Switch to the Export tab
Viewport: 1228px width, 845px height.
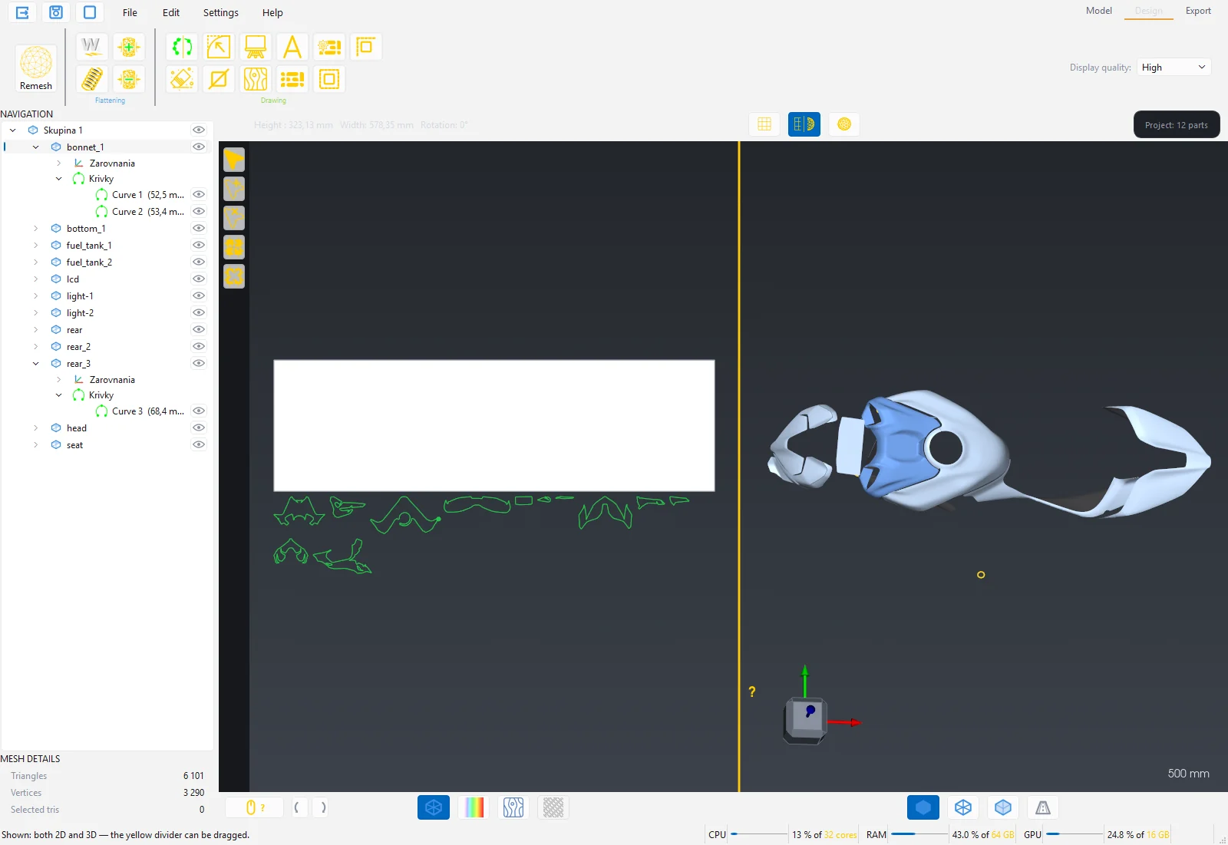(1198, 11)
